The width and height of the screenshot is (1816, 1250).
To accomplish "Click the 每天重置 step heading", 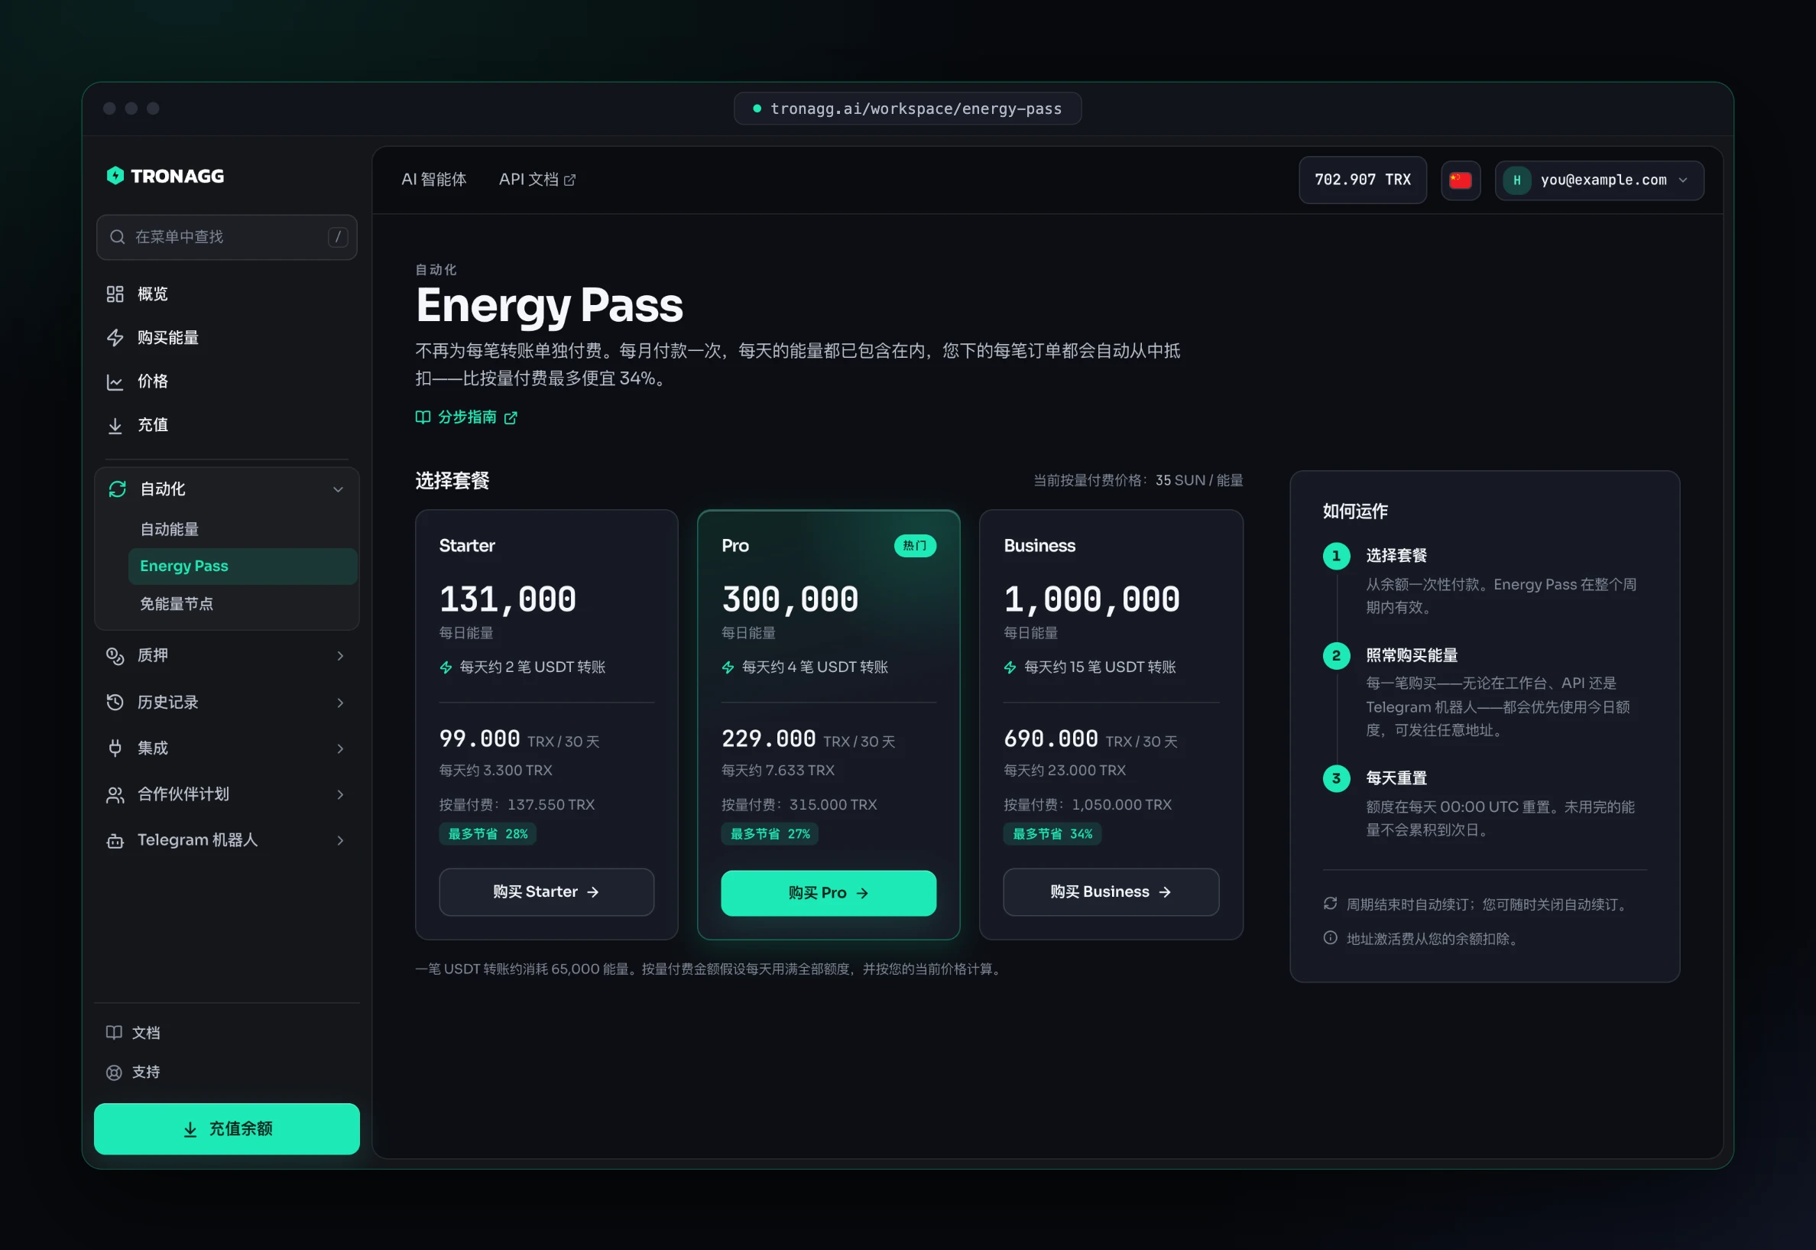I will tap(1396, 778).
